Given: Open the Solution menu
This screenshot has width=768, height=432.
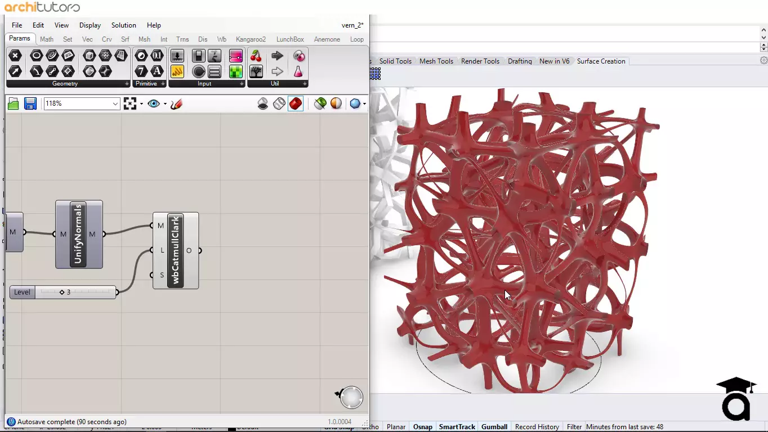Looking at the screenshot, I should pos(123,25).
